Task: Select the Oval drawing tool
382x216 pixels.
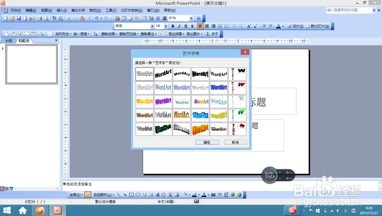Action: (138, 195)
